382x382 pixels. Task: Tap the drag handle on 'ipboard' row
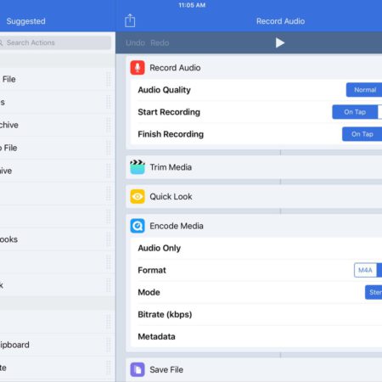pyautogui.click(x=109, y=345)
